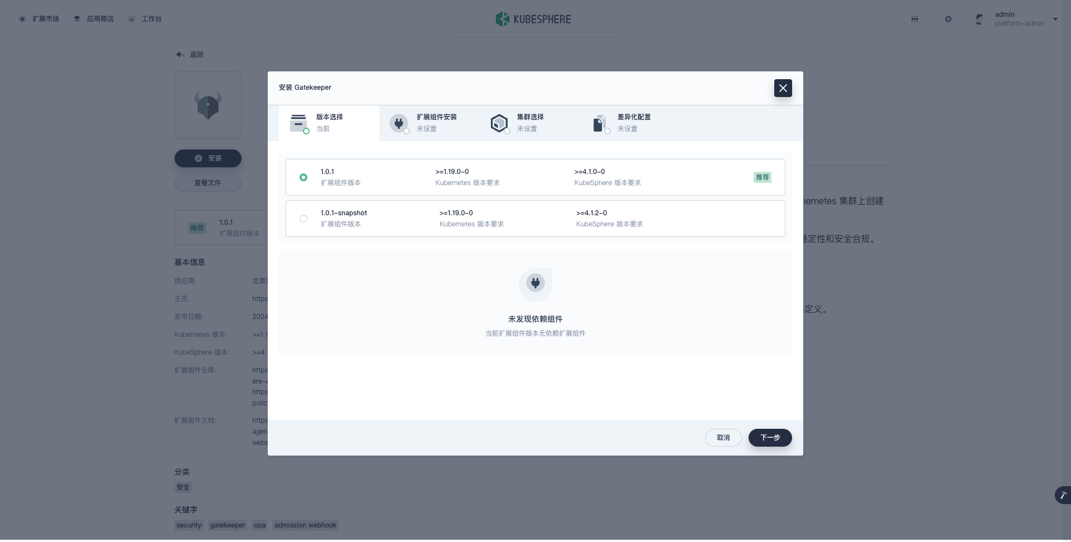
Task: Click the gatekeeper keyword tag
Action: point(228,525)
